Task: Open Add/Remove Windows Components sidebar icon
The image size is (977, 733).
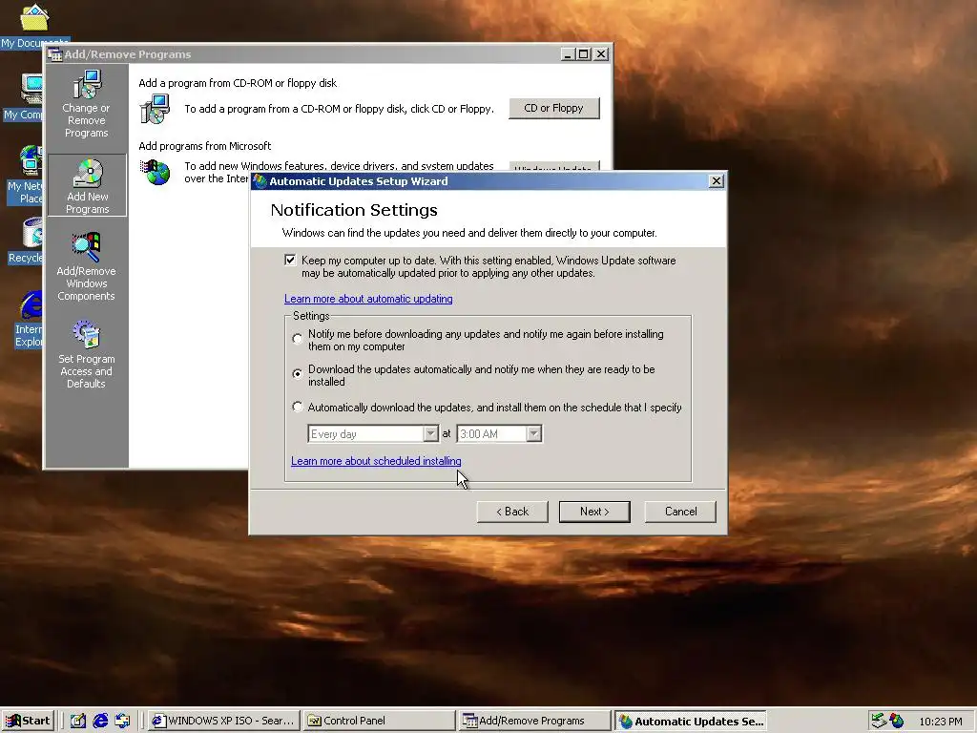Action: point(86,247)
